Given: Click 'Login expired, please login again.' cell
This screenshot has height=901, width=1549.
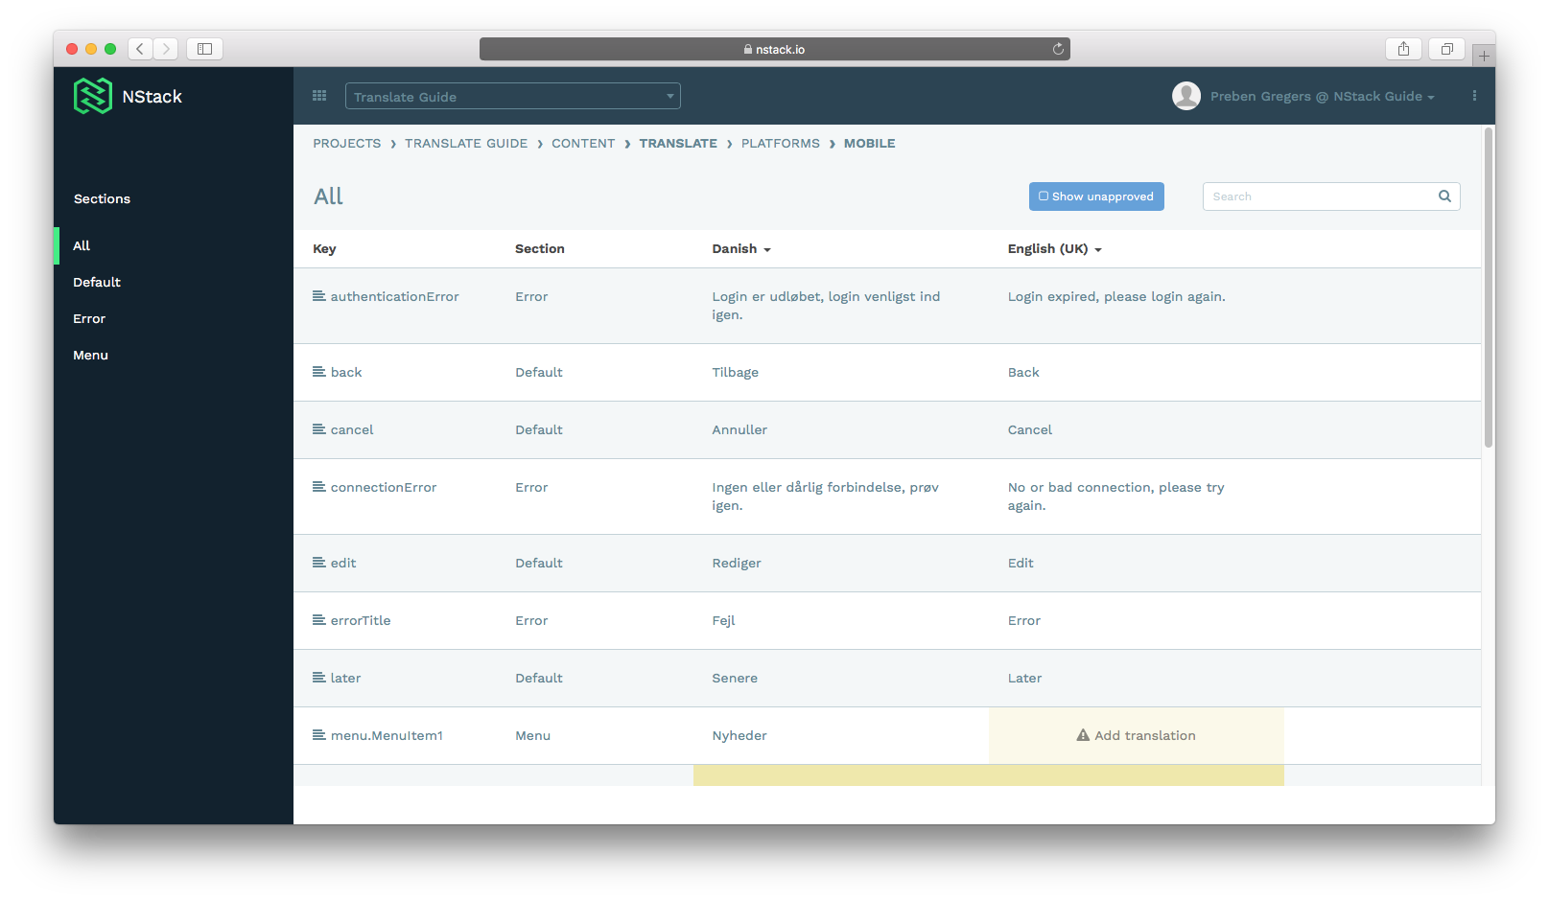Looking at the screenshot, I should 1116,296.
